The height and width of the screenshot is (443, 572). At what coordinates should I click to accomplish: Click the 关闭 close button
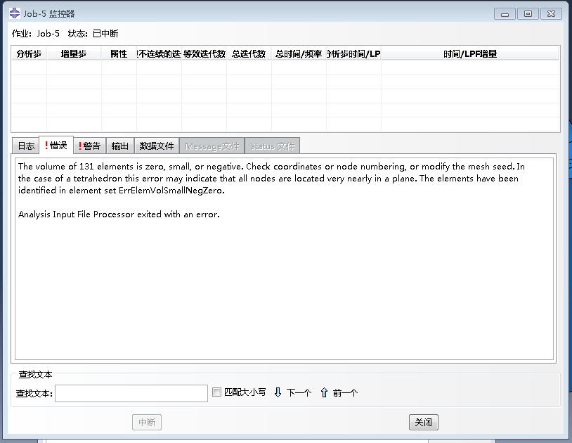423,422
